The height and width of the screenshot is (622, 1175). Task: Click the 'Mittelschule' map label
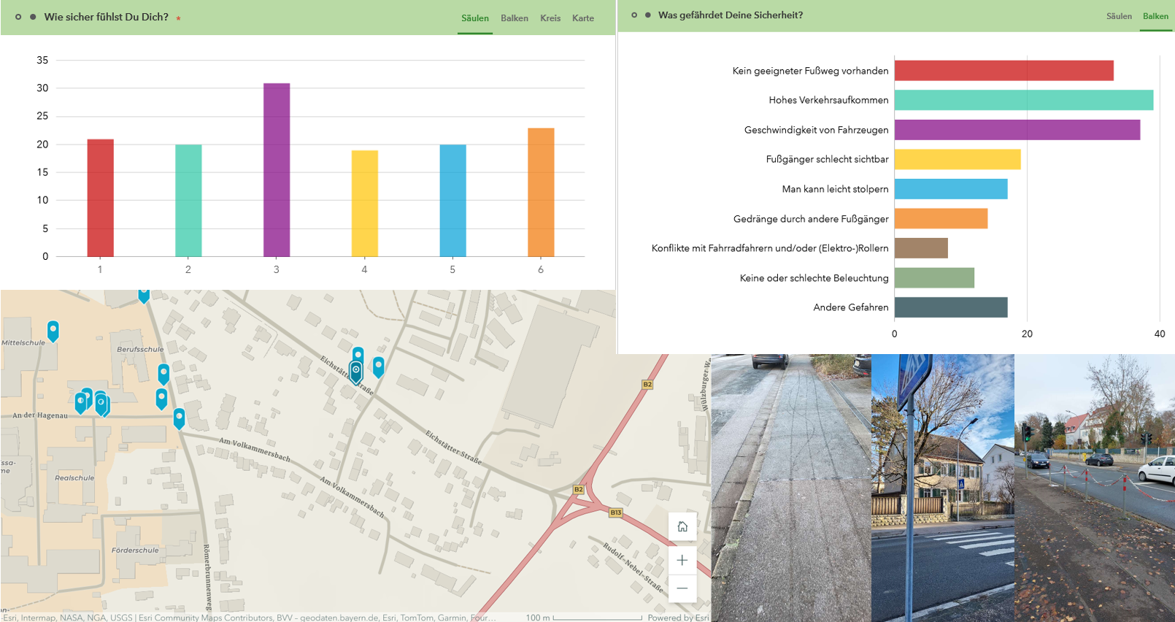tap(23, 342)
